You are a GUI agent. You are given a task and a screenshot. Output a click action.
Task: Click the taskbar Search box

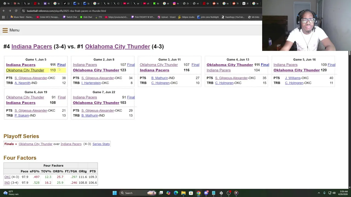click(x=138, y=193)
